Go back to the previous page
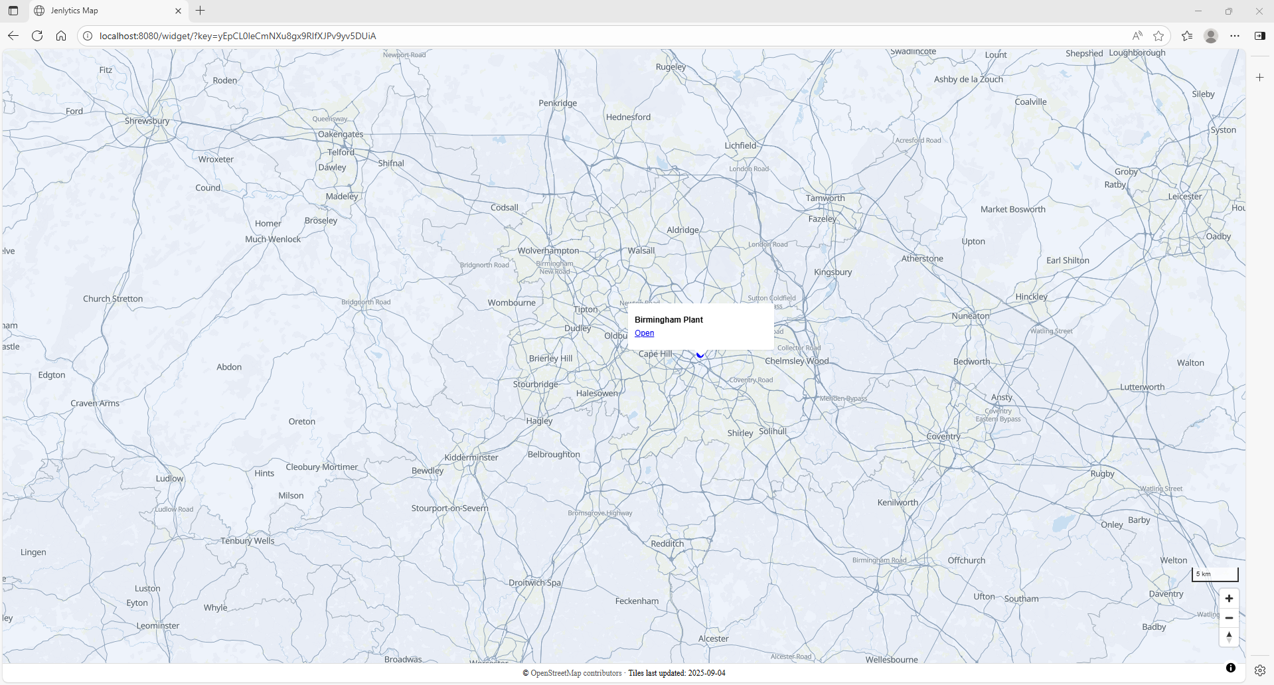This screenshot has width=1274, height=685. (13, 36)
